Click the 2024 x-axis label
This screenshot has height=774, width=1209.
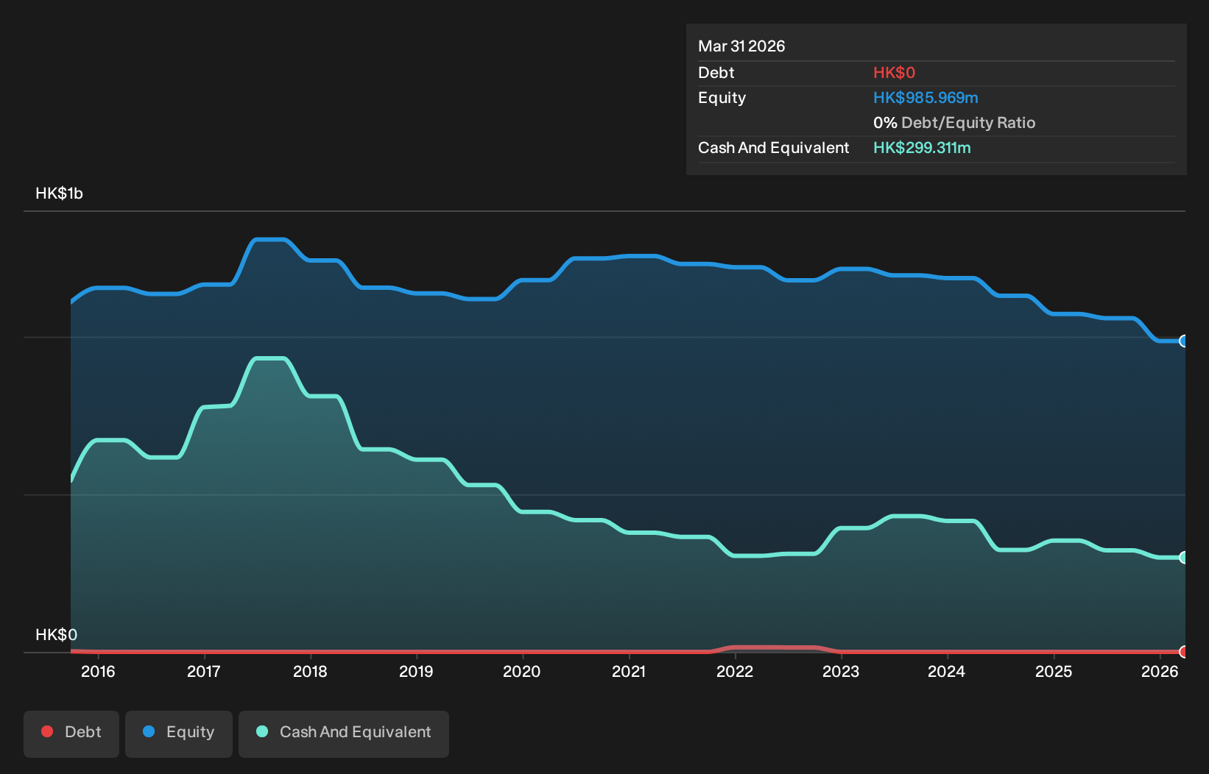tap(947, 671)
